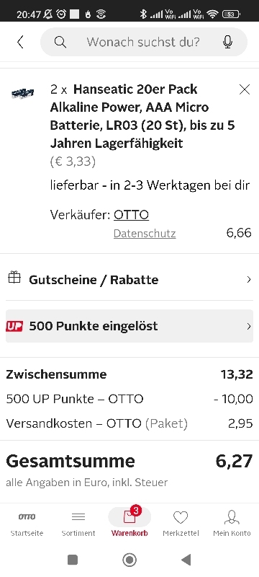Image resolution: width=259 pixels, height=577 pixels.
Task: Tap the red UP points logo
Action: click(x=14, y=326)
